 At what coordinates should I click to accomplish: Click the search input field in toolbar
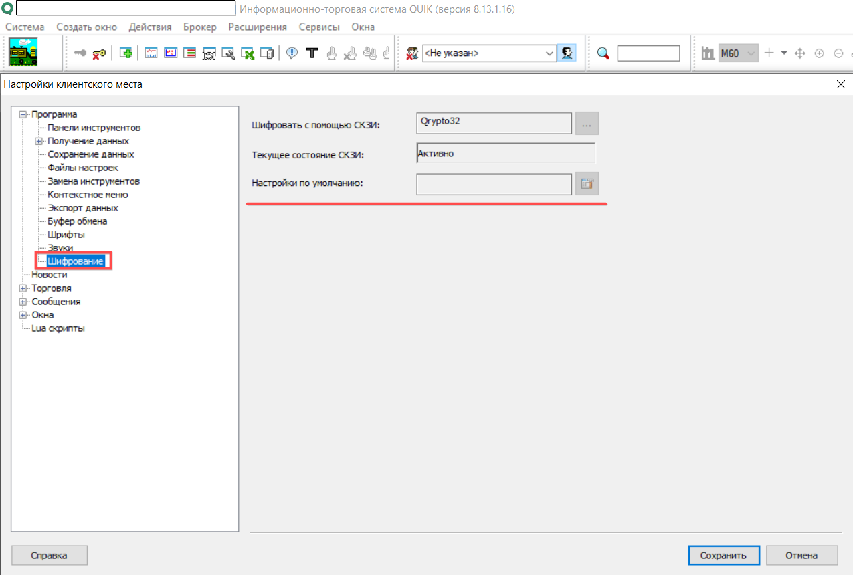pyautogui.click(x=648, y=53)
